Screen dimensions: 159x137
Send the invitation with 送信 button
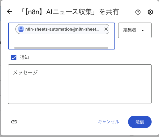(x=140, y=122)
